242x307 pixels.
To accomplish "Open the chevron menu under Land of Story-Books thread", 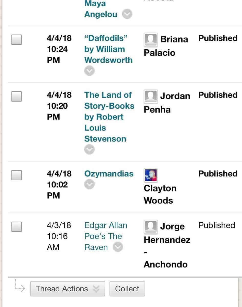I will point(89,150).
